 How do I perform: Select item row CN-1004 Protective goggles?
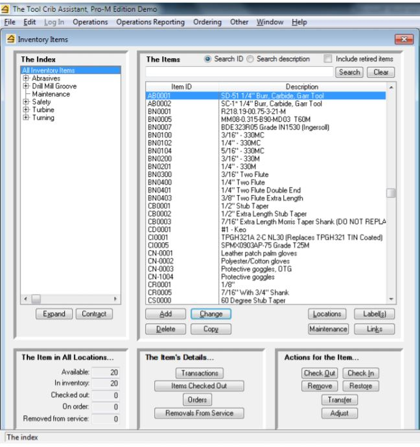[266, 277]
